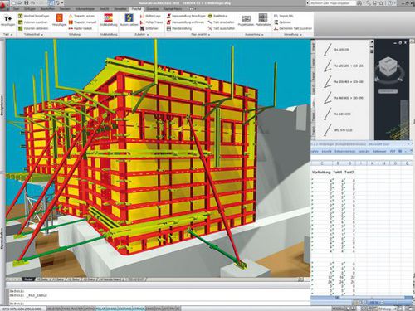Viewport: 415px width, 311px height.
Task: Click the Entfernen accessory icon
Action: pyautogui.click(x=142, y=28)
